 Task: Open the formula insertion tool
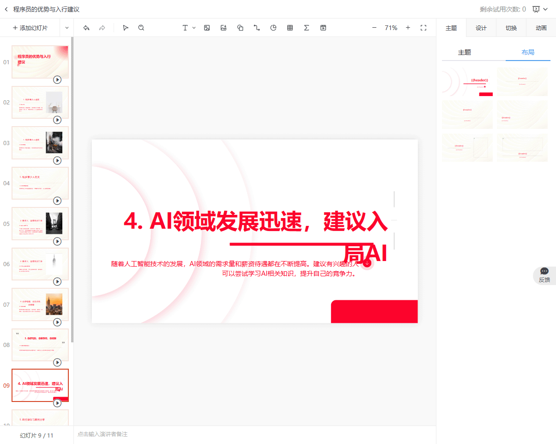pos(307,28)
